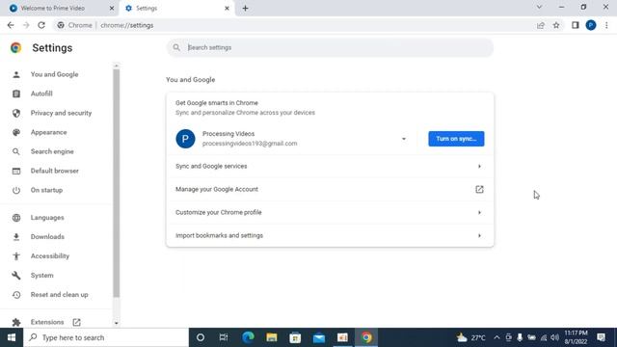Click the Chrome icon on taskbar

coord(366,337)
